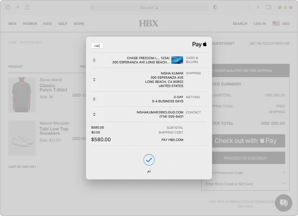Click the American flag currency icon

pyautogui.click(x=276, y=23)
